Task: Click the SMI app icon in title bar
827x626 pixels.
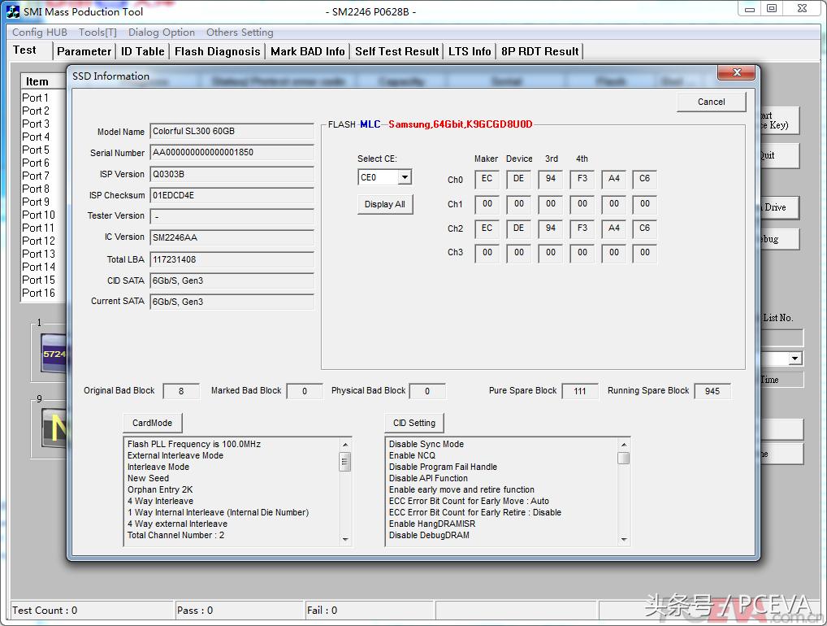Action: [x=12, y=11]
